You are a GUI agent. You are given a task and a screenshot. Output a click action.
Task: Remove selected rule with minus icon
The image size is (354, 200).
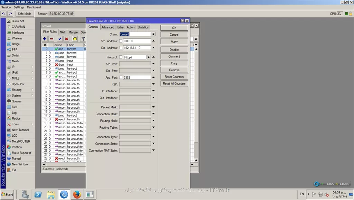point(52,39)
